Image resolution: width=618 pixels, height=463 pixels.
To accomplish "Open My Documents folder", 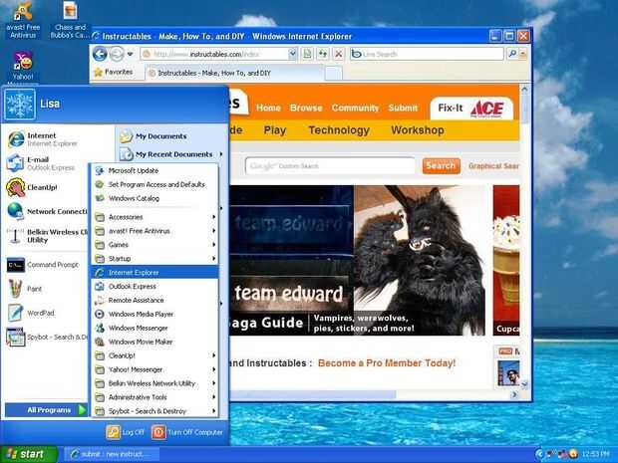I will point(154,136).
